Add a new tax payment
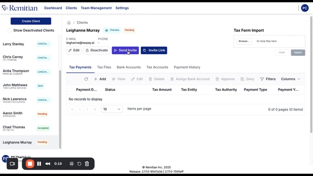313x176 pixels. 100,79
